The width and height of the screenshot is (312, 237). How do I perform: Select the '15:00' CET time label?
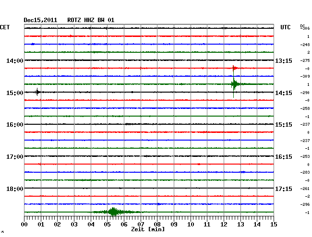coord(15,93)
